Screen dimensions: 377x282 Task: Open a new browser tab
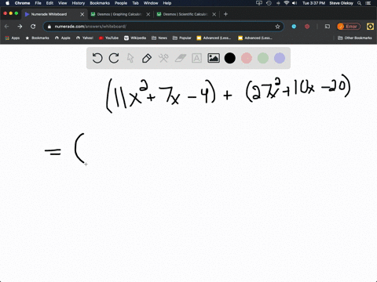pos(225,14)
